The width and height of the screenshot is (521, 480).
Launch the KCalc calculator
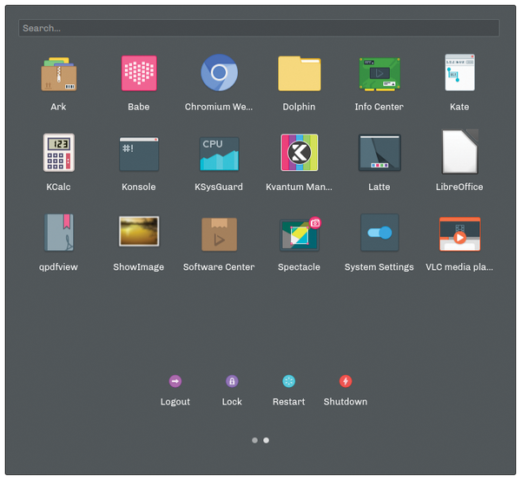pos(59,153)
